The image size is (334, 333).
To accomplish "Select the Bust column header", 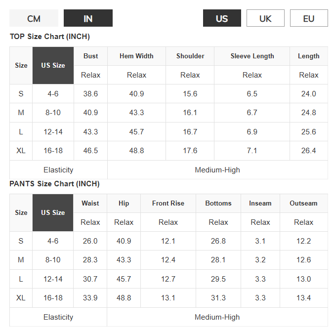I will tap(90, 56).
